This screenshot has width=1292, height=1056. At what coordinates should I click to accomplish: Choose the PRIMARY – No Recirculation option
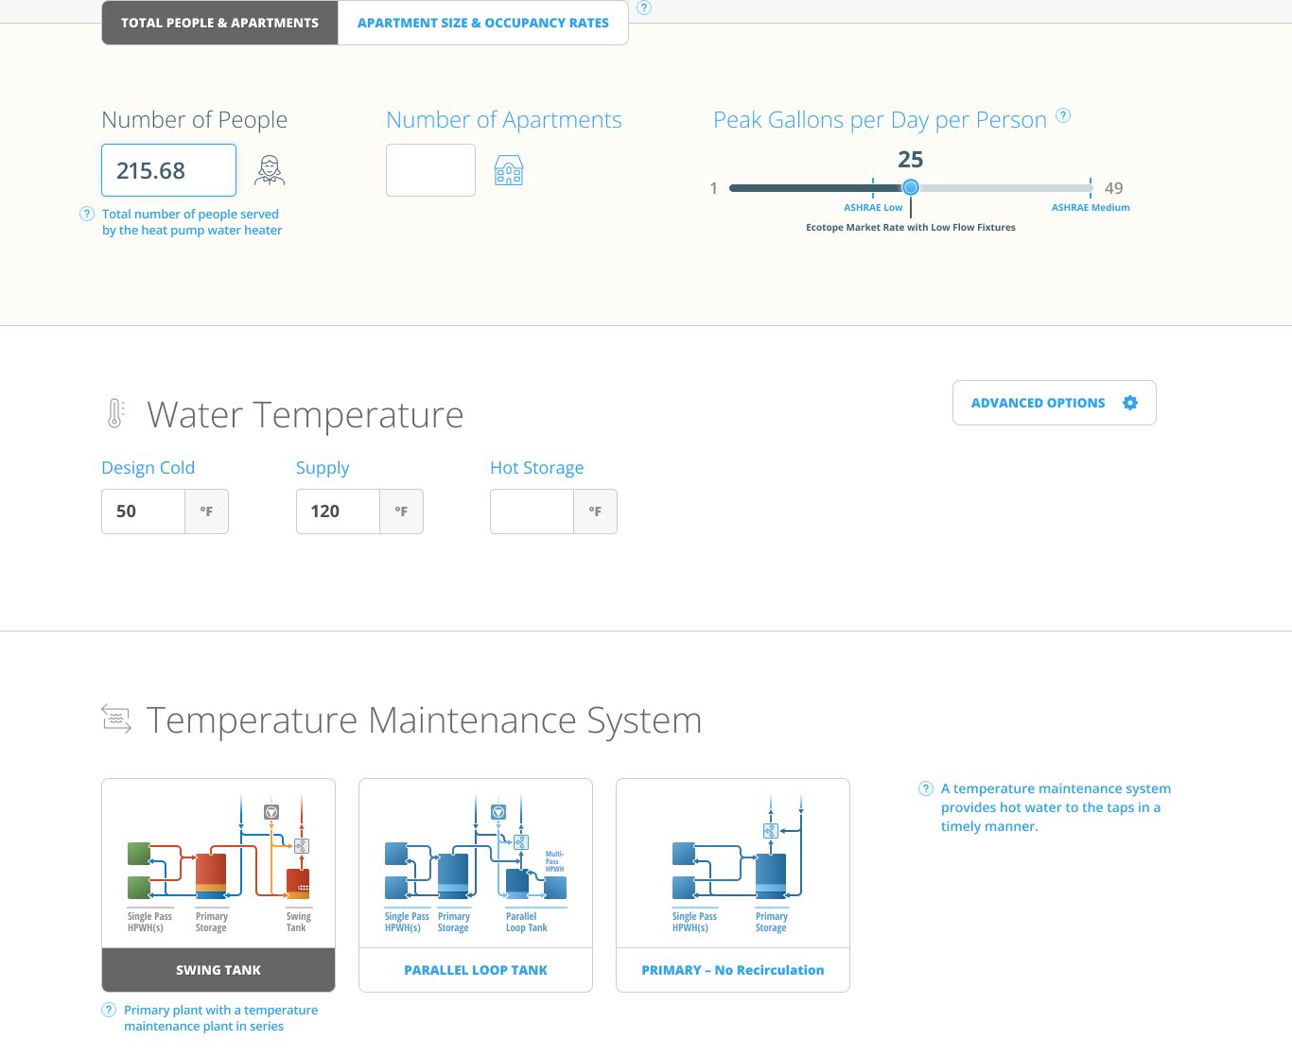732,969
